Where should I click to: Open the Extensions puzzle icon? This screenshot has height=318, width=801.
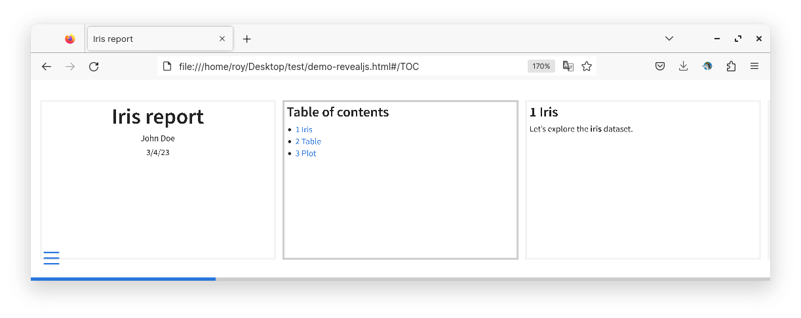[731, 66]
